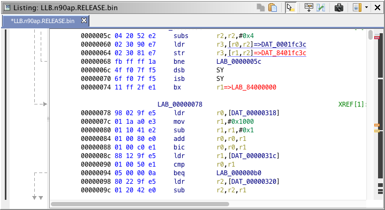Click the vertical scrollbar thumb of the listing
The height and width of the screenshot is (210, 385).
(x=371, y=35)
